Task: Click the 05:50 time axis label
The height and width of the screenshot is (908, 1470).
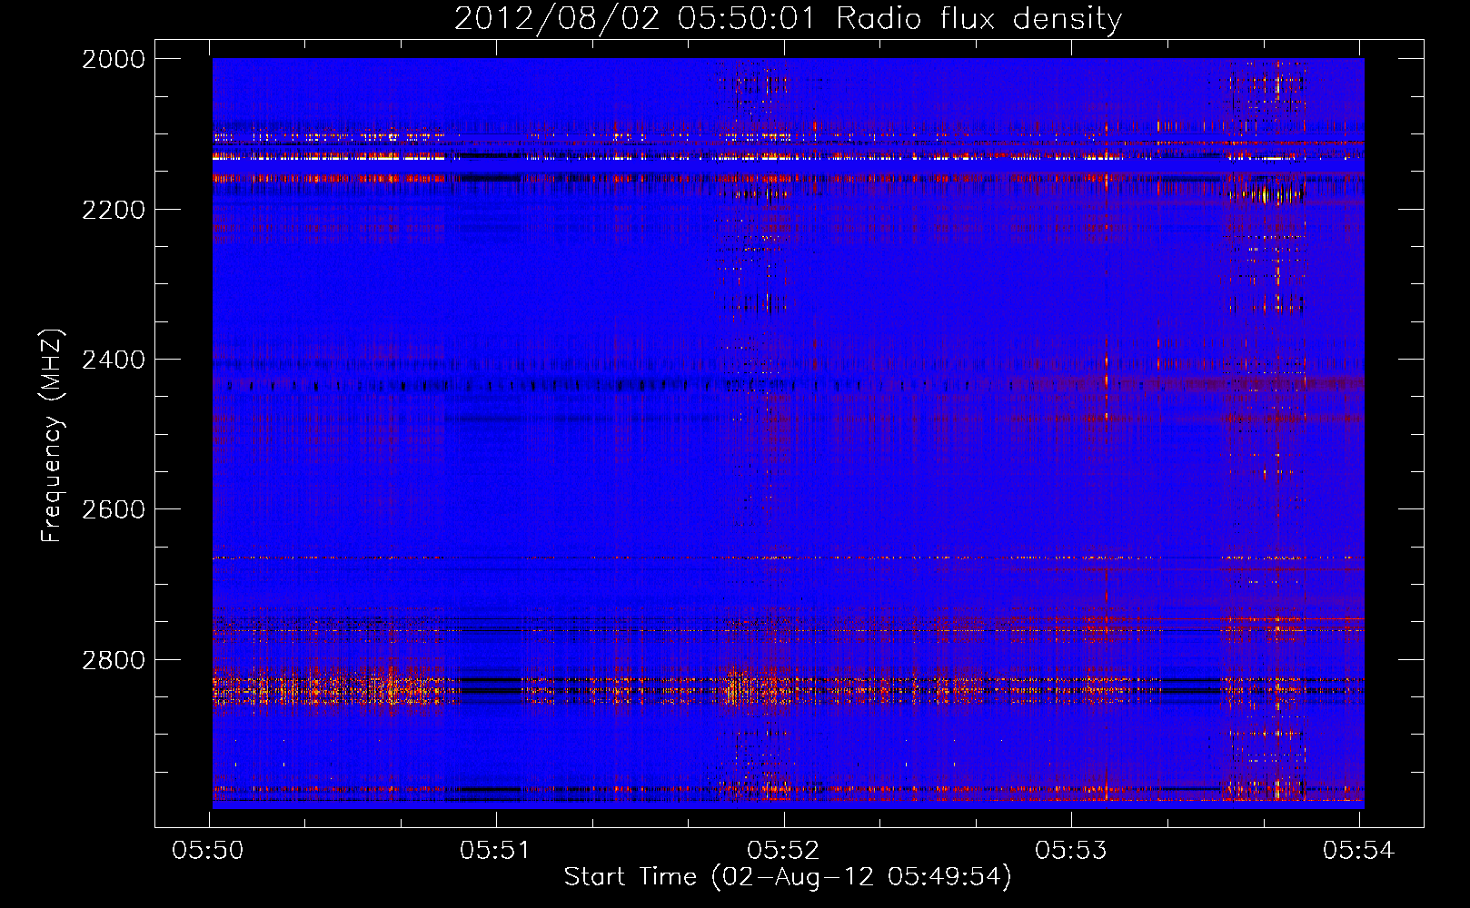Action: [x=208, y=851]
